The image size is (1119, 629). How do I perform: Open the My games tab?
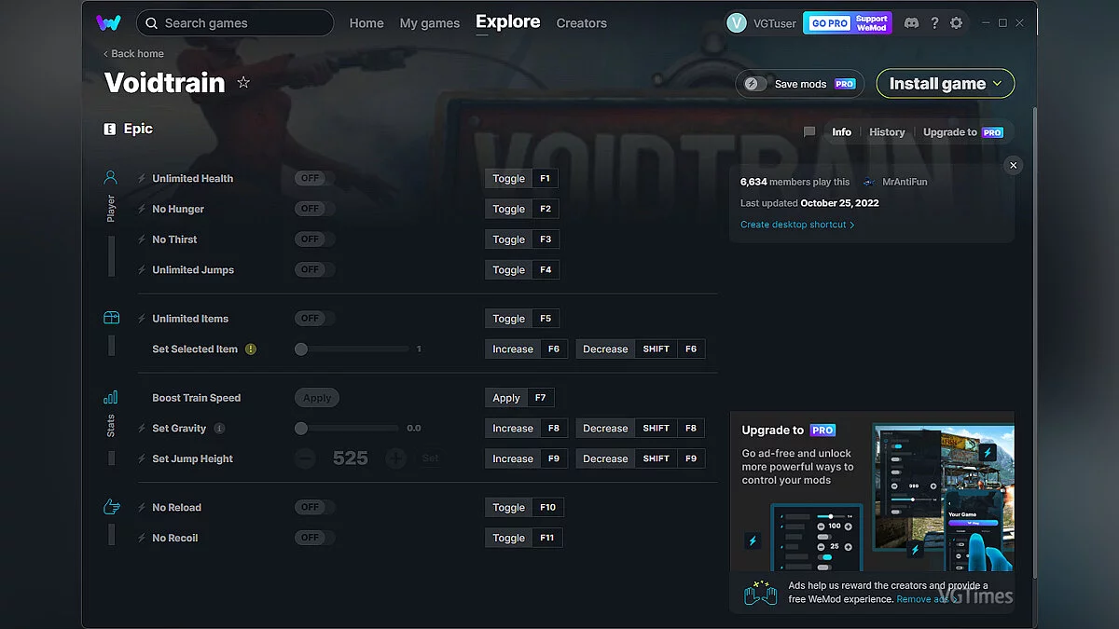pos(429,23)
